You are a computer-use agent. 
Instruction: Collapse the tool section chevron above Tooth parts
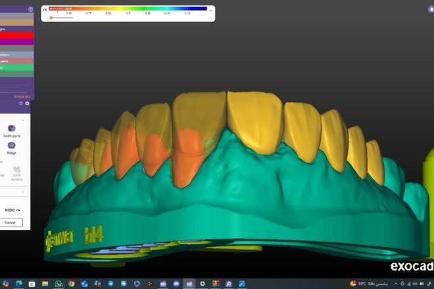(x=23, y=121)
